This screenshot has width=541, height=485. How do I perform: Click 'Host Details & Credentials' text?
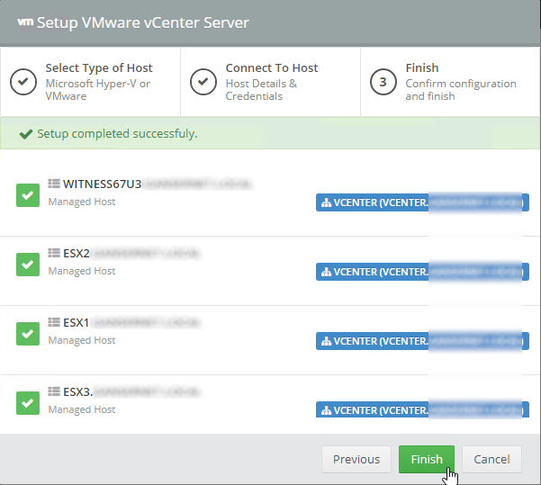click(262, 90)
